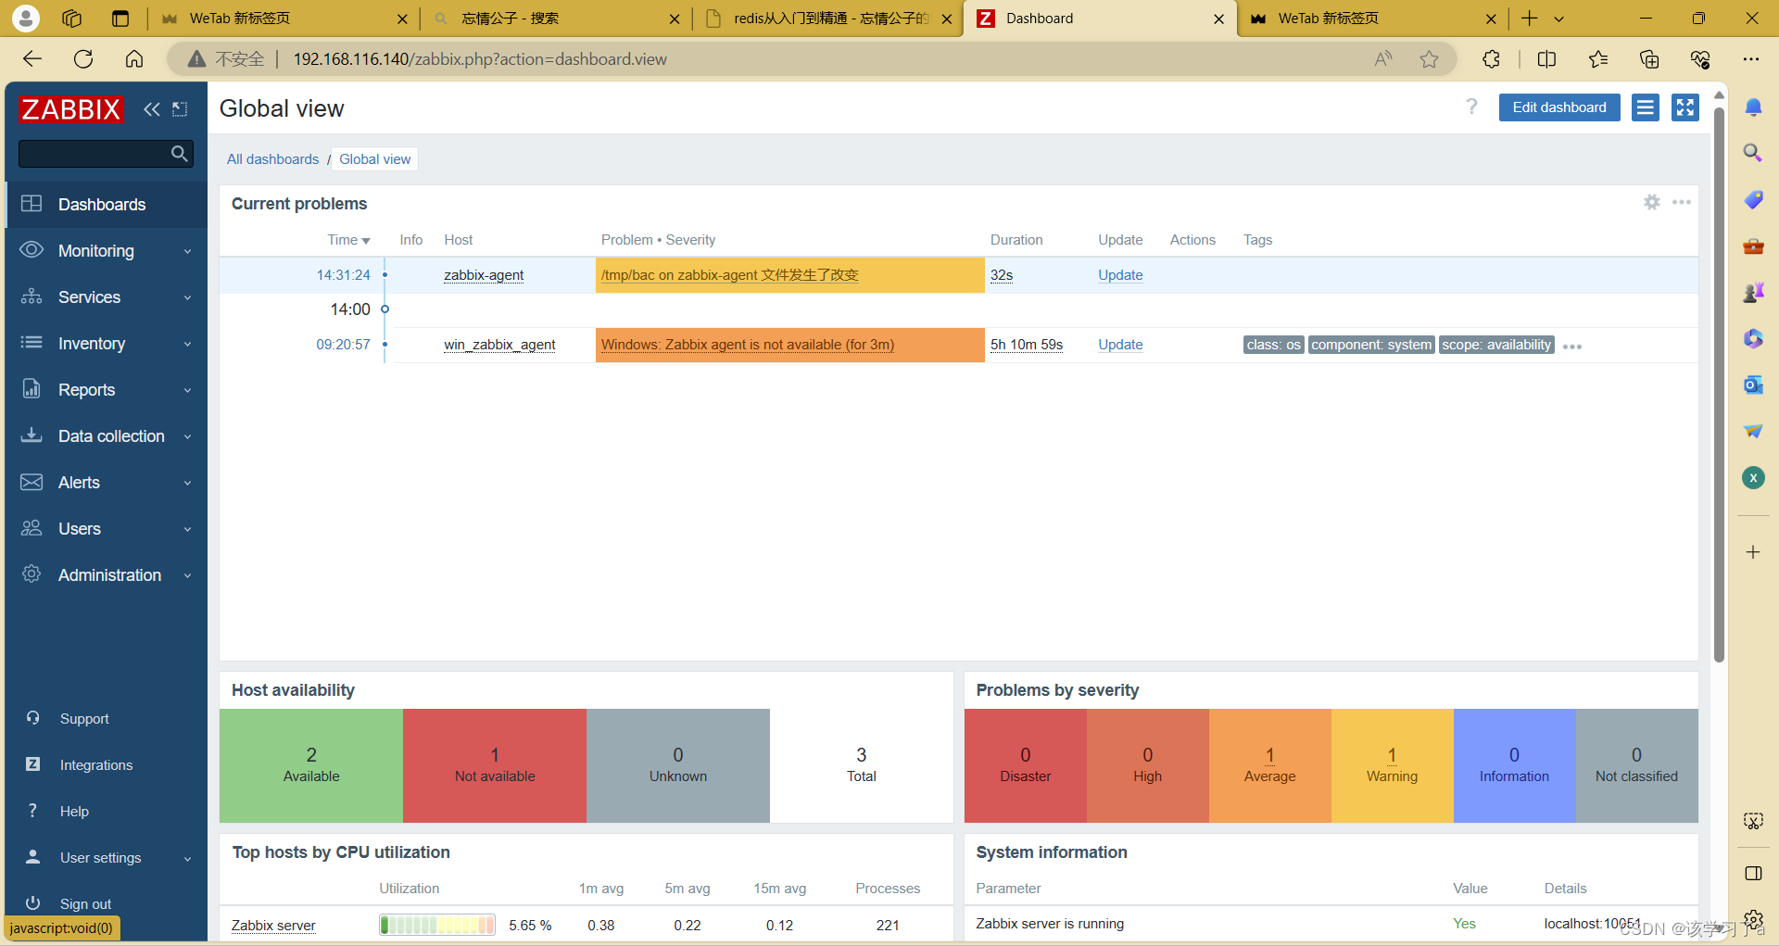Screen dimensions: 1779x946
Task: Collapse the Zabbix sidebar with double-chevron icon
Action: click(x=152, y=109)
